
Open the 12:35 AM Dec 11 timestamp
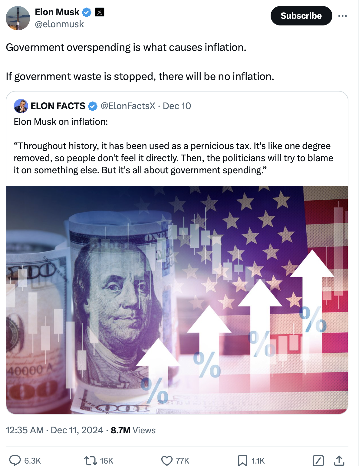point(54,430)
